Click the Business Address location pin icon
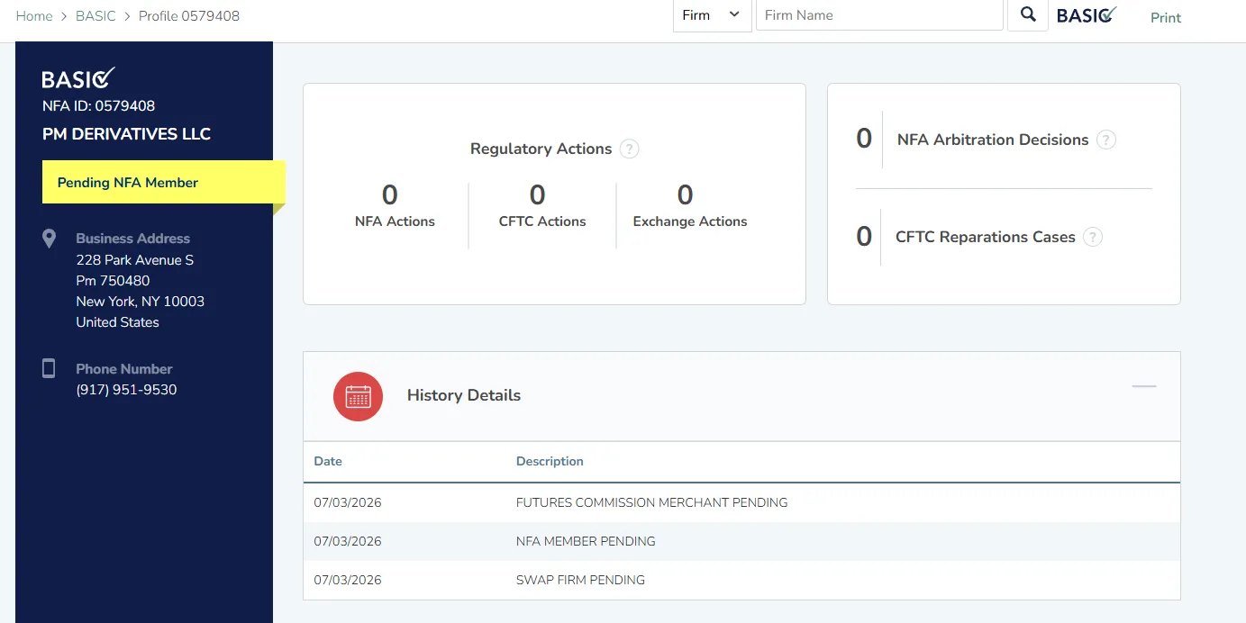This screenshot has height=623, width=1246. (50, 239)
